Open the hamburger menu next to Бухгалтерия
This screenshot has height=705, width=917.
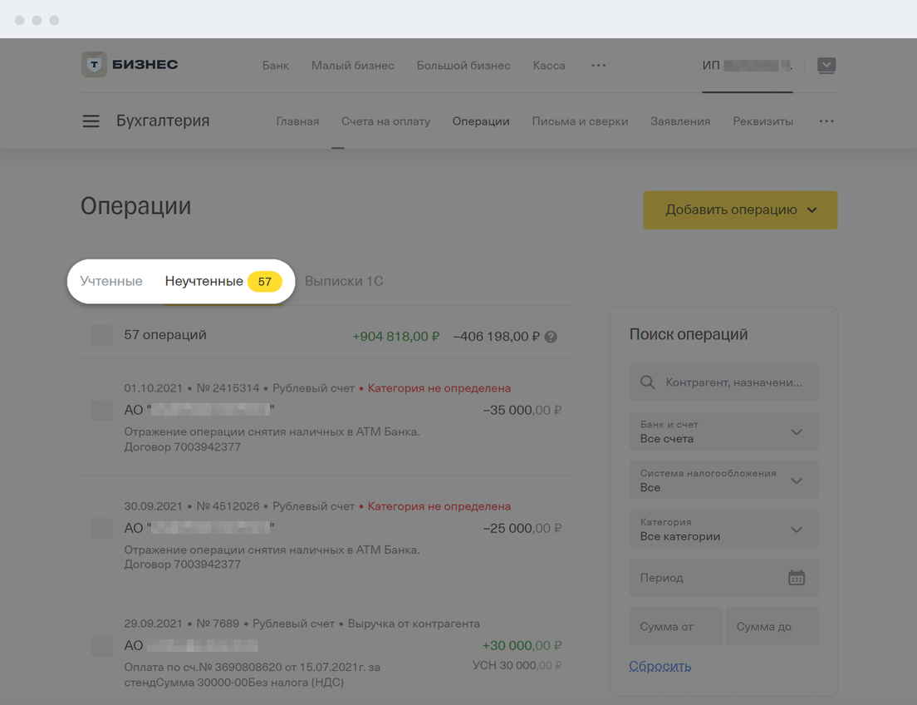(91, 121)
